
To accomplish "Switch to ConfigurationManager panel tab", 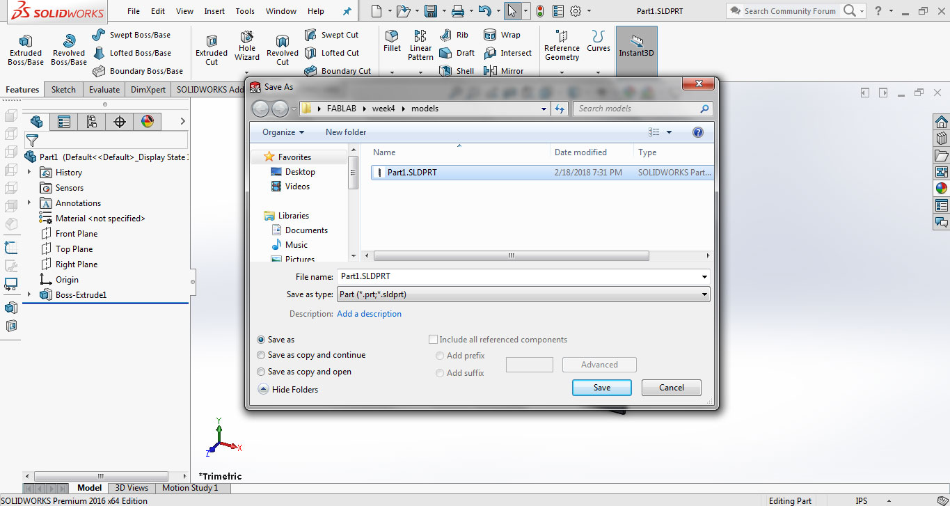I will tap(92, 122).
